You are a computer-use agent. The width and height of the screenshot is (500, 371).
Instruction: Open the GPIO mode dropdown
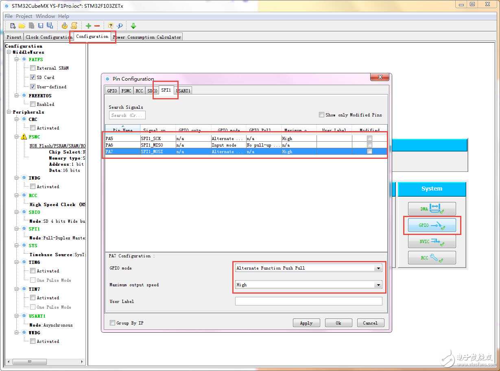pos(378,268)
